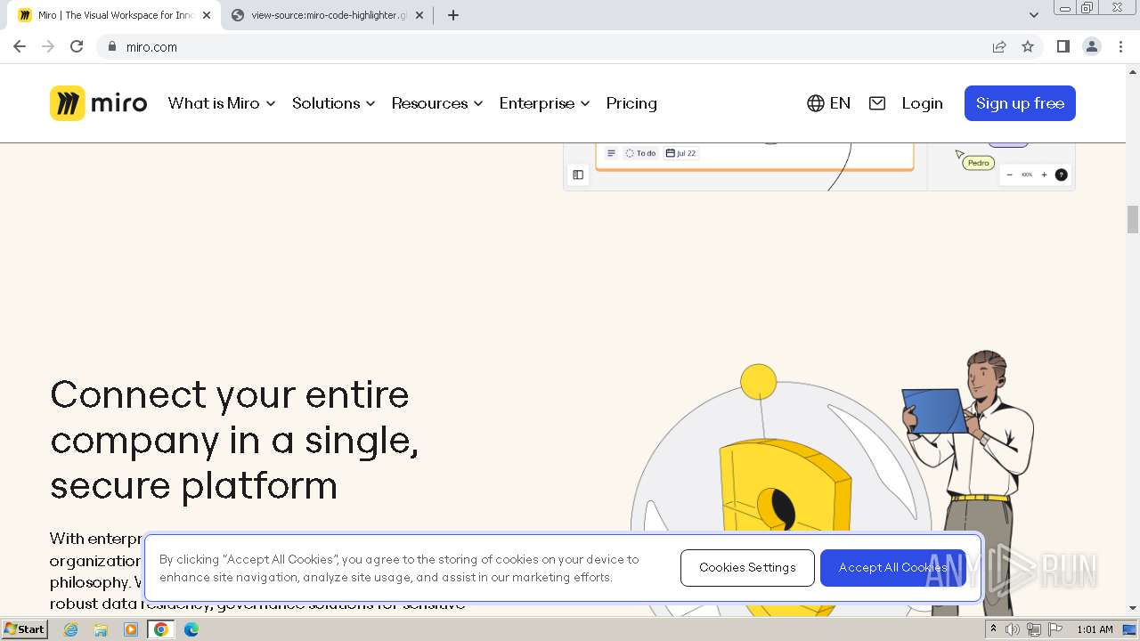Expand the Solutions menu
The width and height of the screenshot is (1140, 641).
pos(334,103)
